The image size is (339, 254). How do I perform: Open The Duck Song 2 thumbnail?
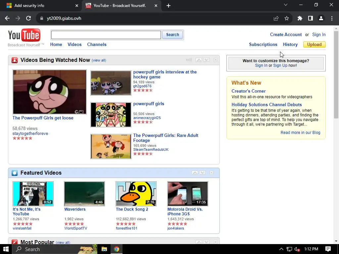click(136, 194)
